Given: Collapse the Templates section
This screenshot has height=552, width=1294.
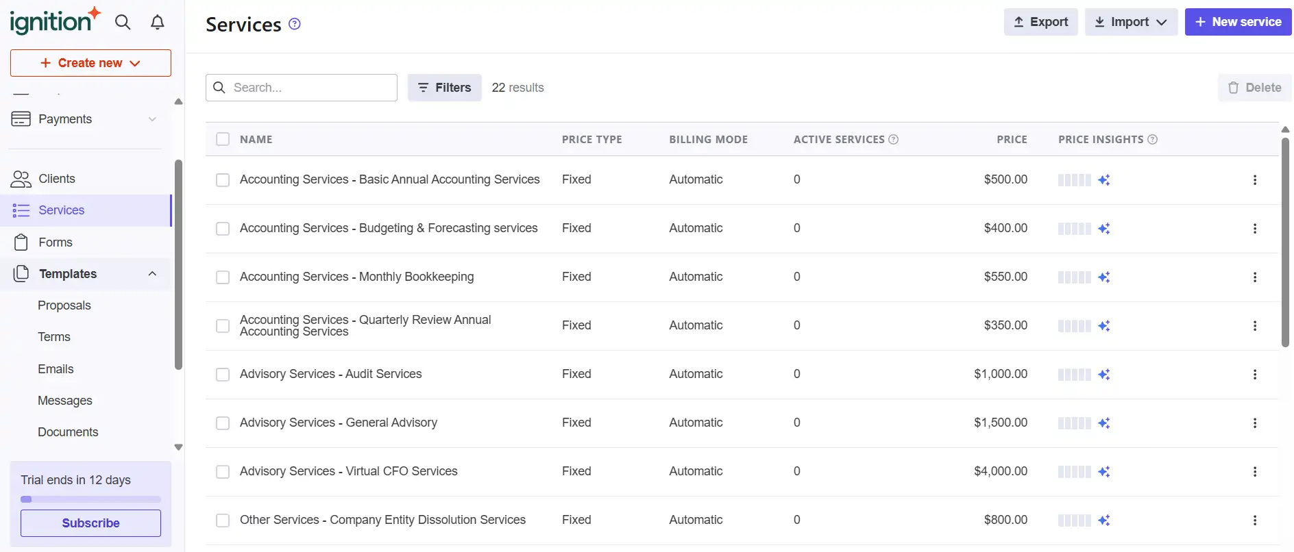Looking at the screenshot, I should [152, 274].
